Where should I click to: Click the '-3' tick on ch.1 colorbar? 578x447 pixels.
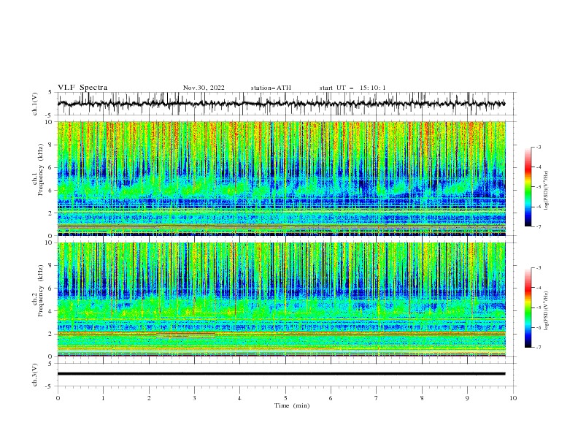click(x=539, y=147)
